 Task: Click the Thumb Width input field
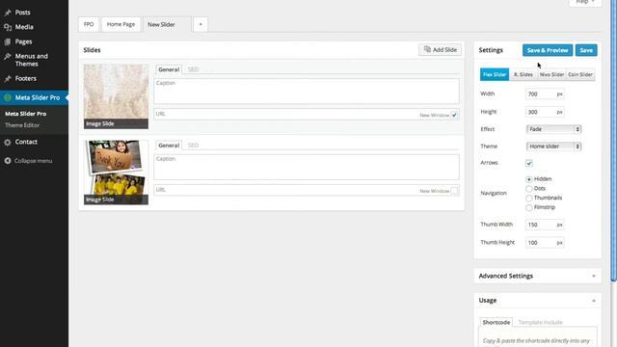coord(545,225)
